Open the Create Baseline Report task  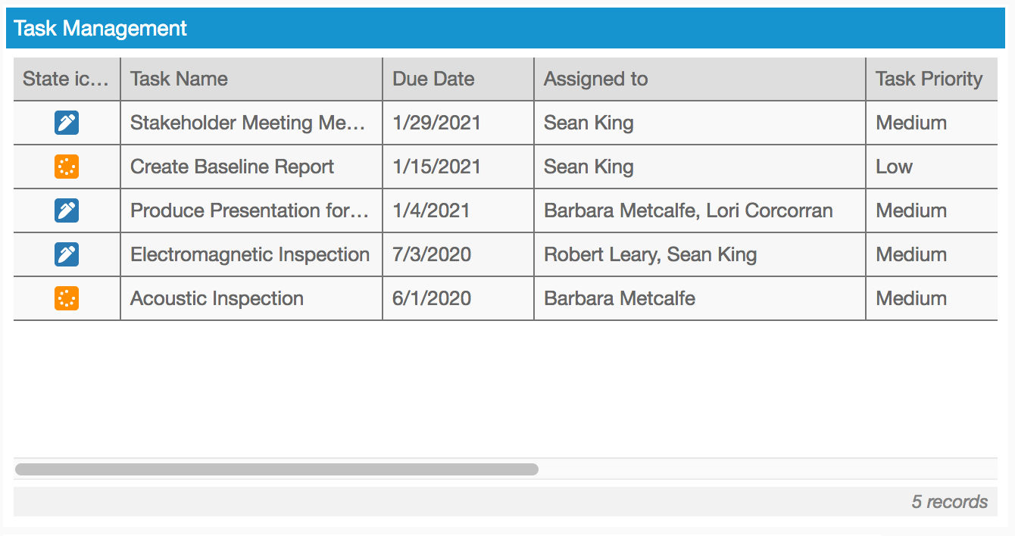tap(232, 167)
